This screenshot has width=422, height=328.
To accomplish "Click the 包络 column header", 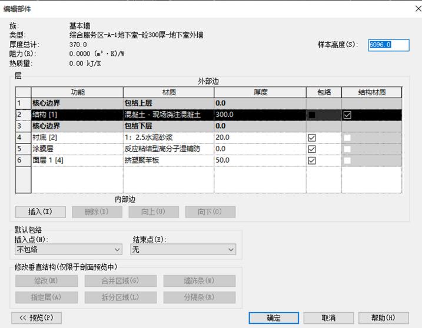I will click(x=324, y=92).
